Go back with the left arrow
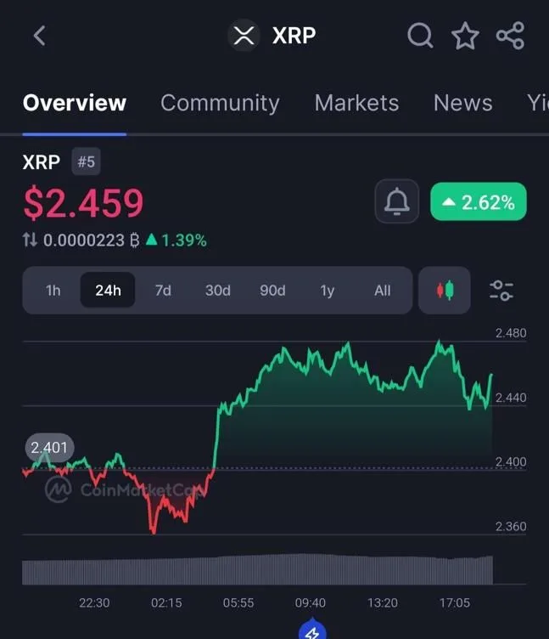549x639 pixels. pos(39,36)
